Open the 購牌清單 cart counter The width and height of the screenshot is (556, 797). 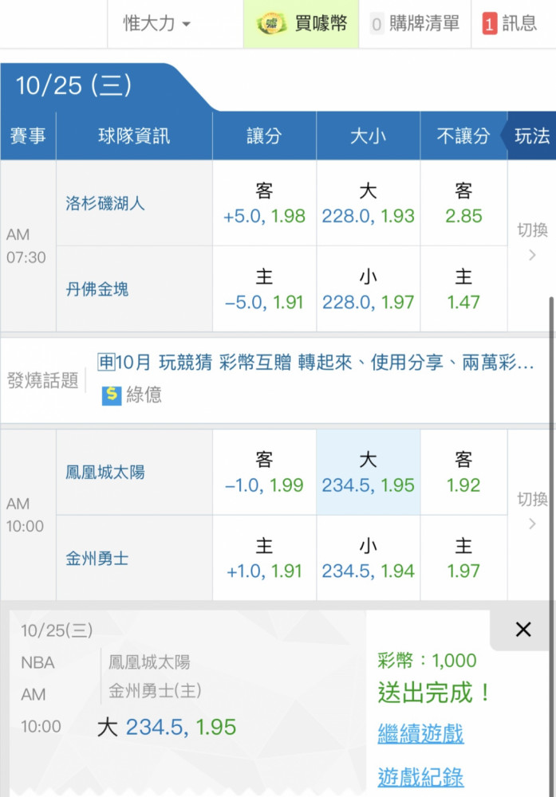tap(377, 25)
